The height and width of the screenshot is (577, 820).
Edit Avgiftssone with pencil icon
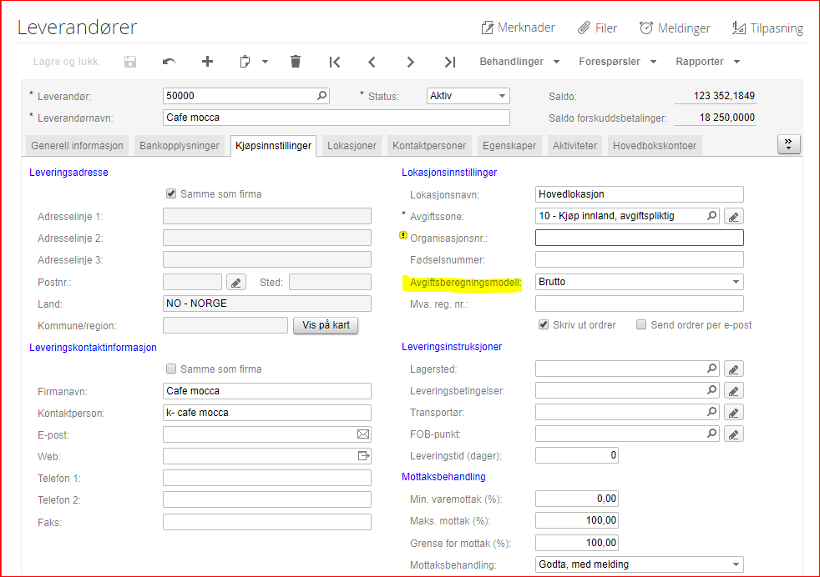pyautogui.click(x=733, y=217)
